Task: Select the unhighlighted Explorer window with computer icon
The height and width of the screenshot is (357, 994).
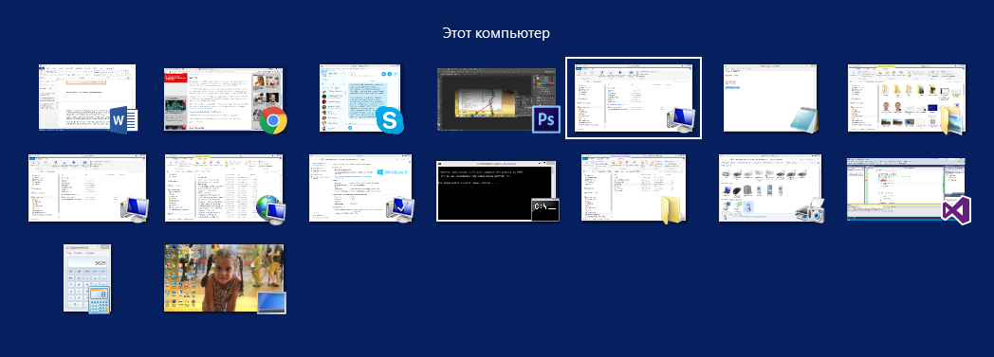Action: pos(88,187)
